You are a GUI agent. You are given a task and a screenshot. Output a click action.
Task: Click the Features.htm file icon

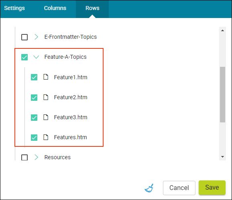click(x=46, y=137)
